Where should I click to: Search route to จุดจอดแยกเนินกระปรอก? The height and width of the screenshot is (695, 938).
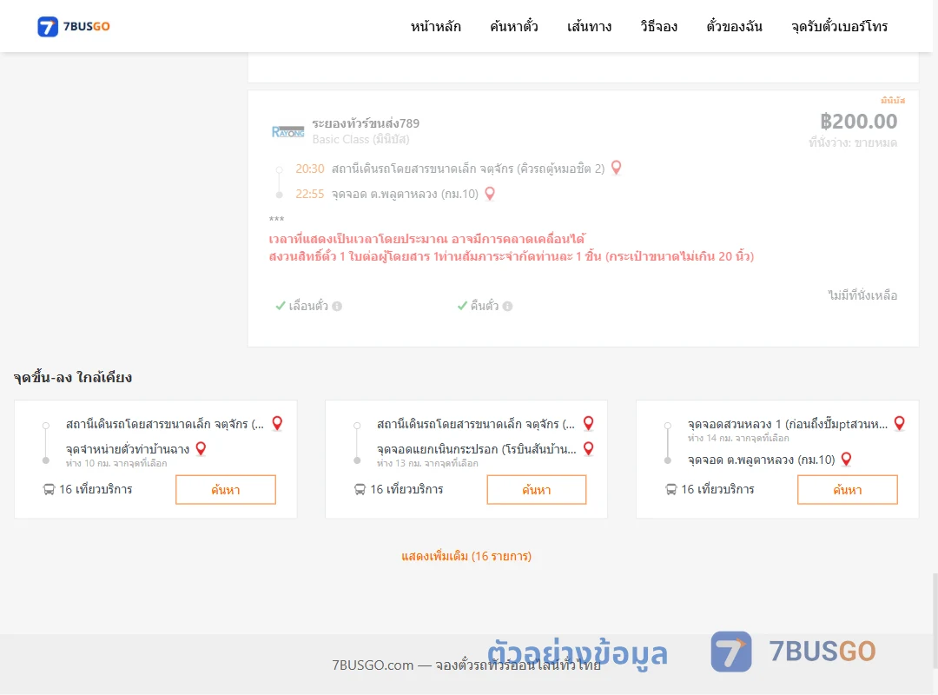537,490
